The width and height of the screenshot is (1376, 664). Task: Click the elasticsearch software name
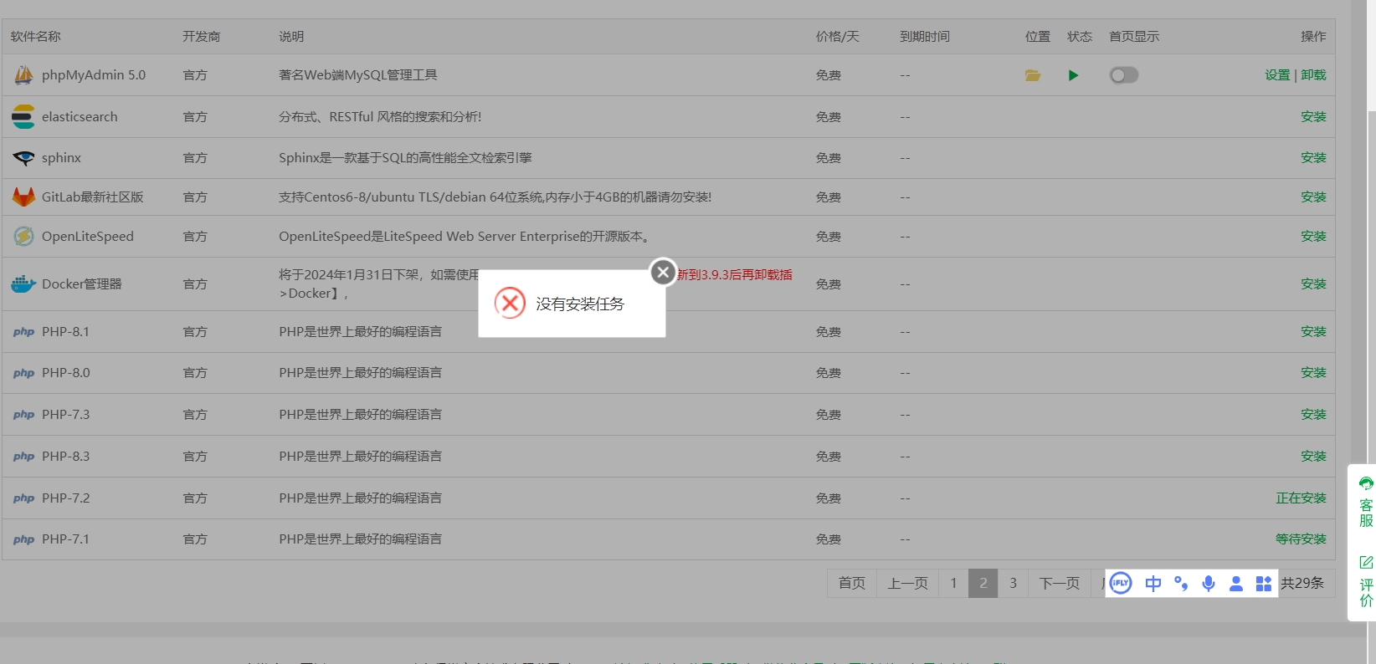[80, 117]
